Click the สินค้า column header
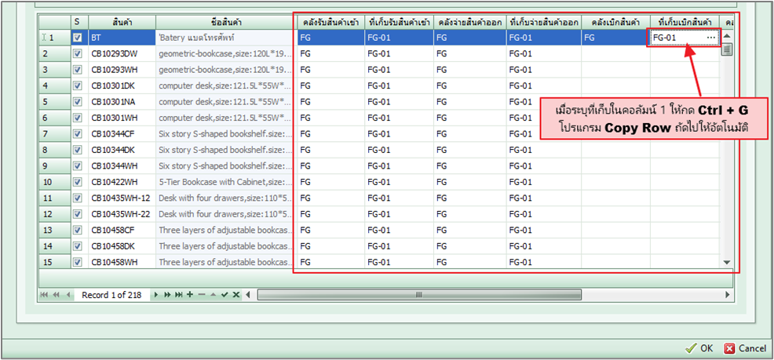This screenshot has width=774, height=360. [121, 22]
